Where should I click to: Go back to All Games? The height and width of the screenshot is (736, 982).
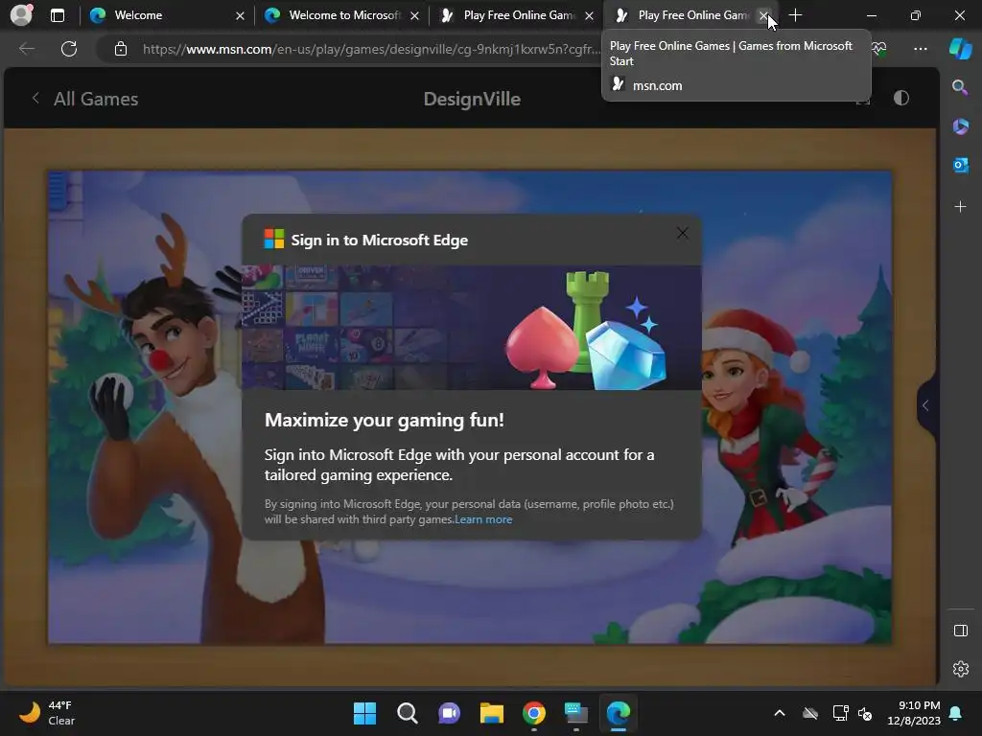point(84,99)
